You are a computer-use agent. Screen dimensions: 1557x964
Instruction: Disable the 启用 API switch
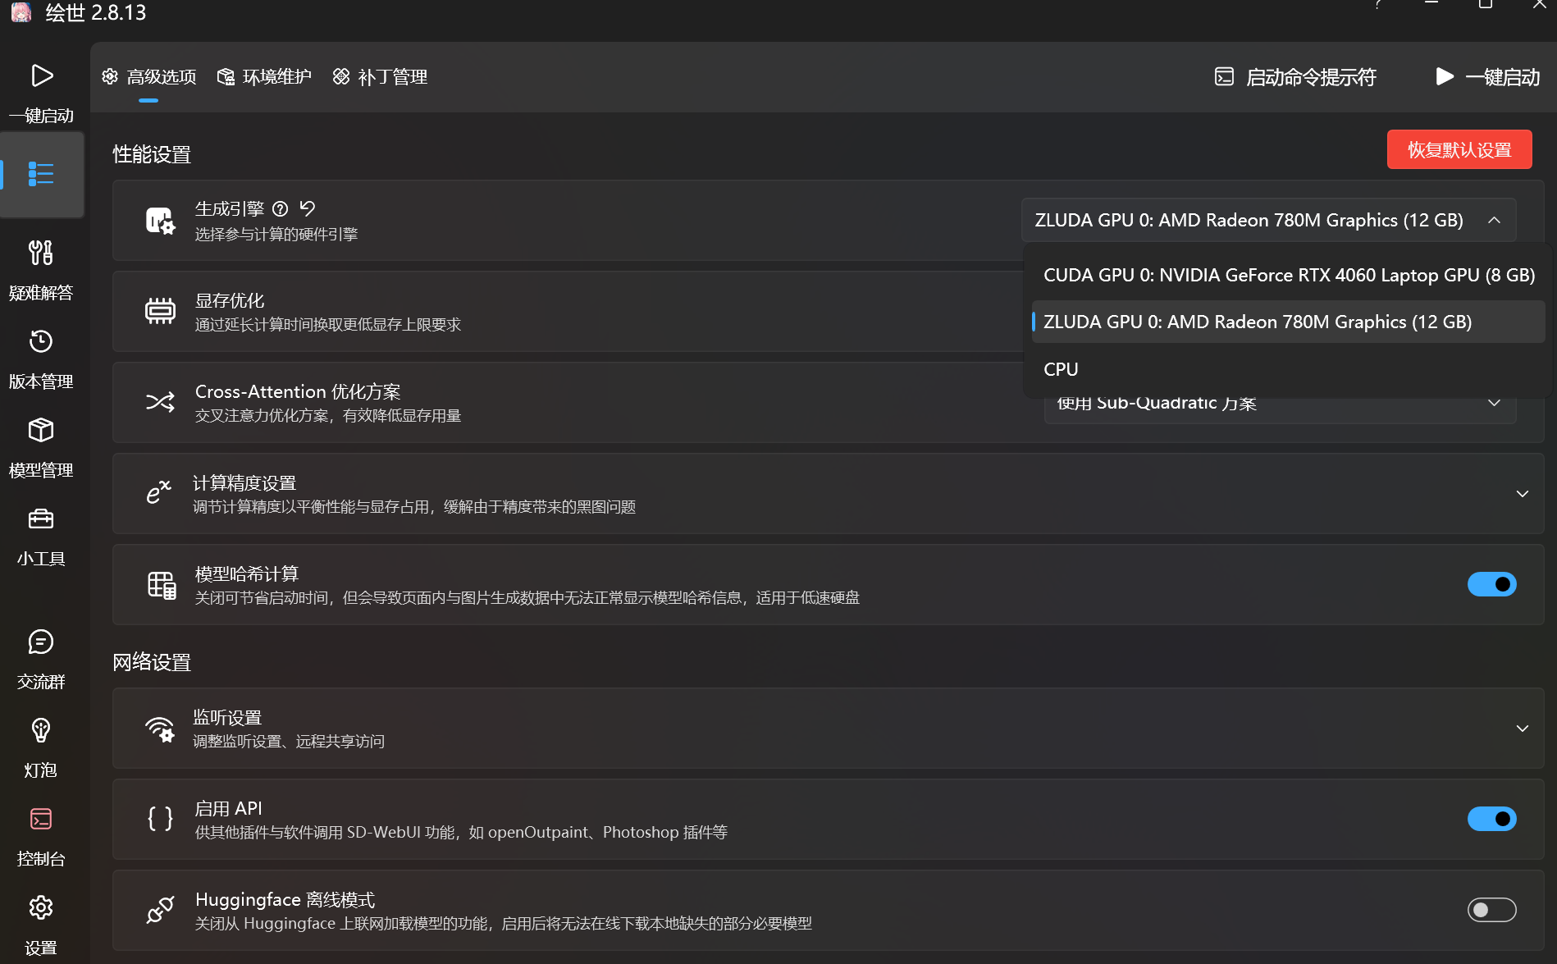click(1491, 819)
